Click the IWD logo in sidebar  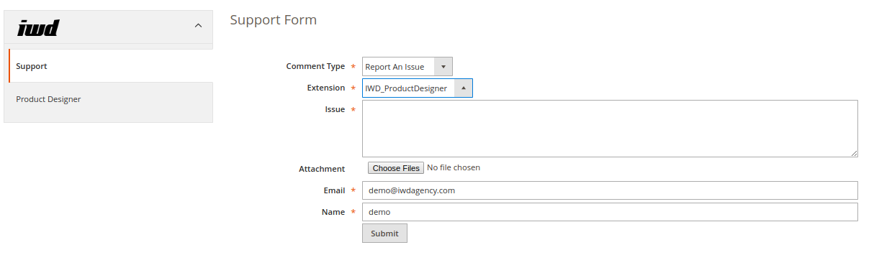click(x=38, y=27)
